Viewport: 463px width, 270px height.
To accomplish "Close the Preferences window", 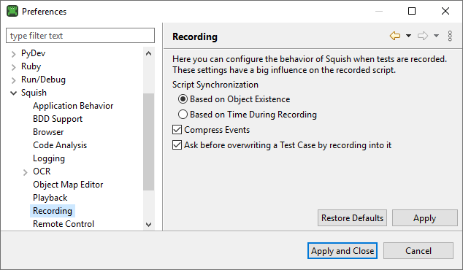I will pos(445,11).
